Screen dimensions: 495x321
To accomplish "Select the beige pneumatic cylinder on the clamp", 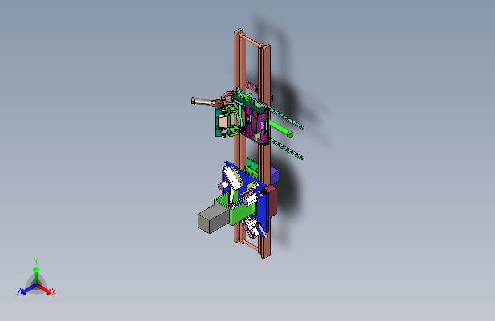I will pyautogui.click(x=204, y=102).
